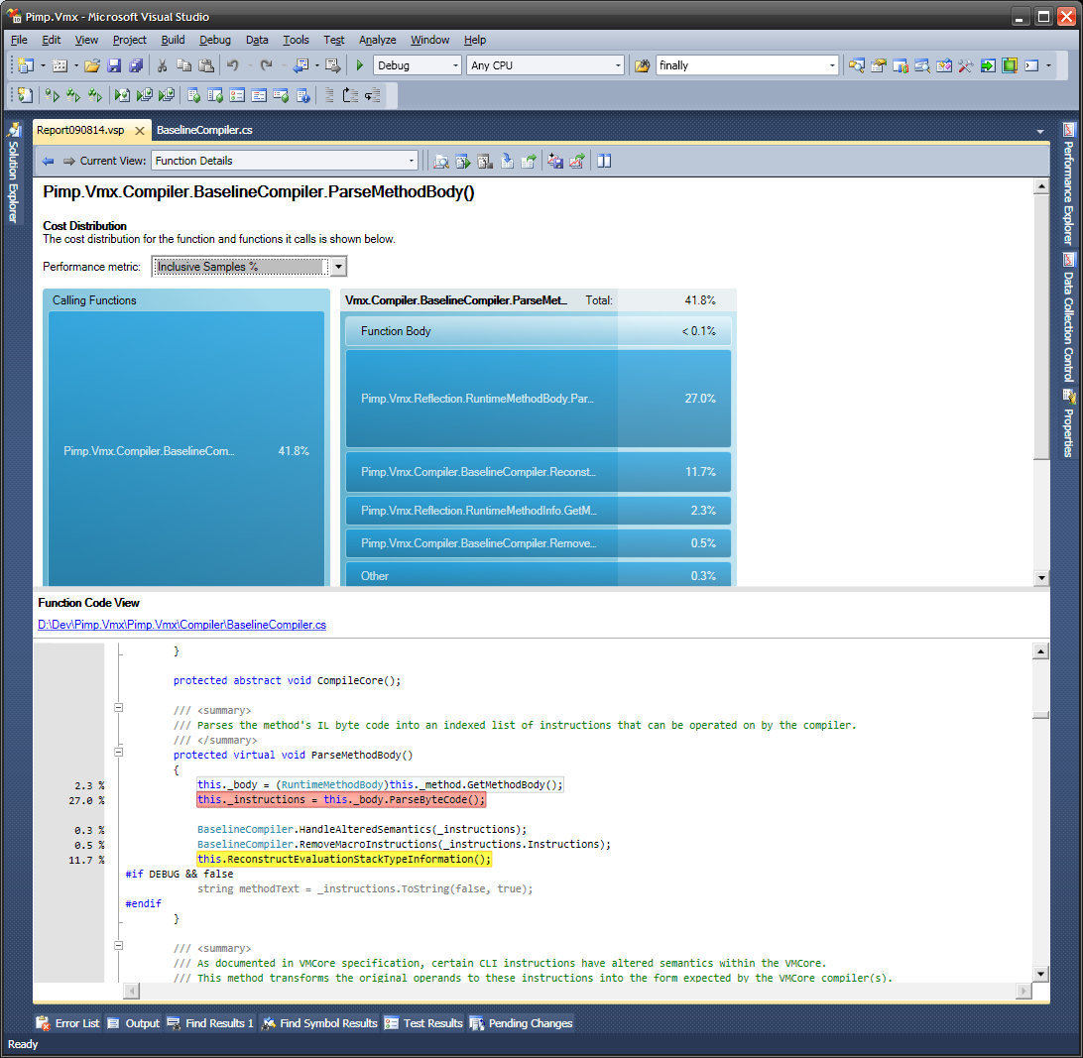Image resolution: width=1083 pixels, height=1058 pixels.
Task: Select the Function Body block
Action: pyautogui.click(x=539, y=331)
